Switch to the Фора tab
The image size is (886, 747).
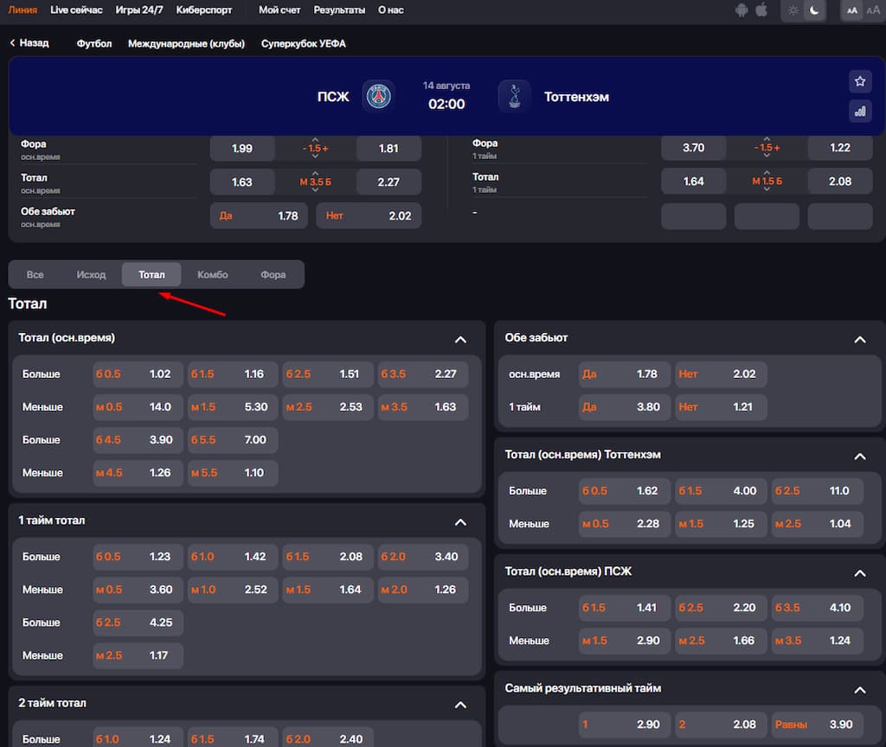tap(273, 274)
